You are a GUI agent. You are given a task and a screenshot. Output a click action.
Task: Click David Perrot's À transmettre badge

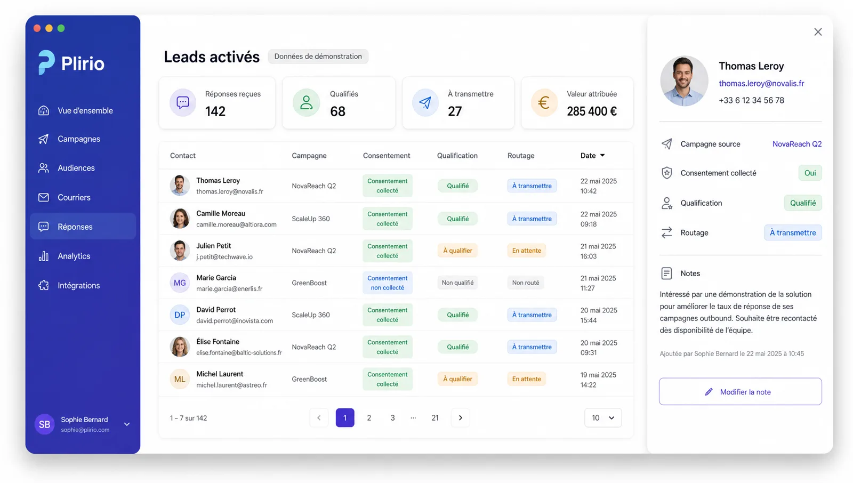[x=532, y=315]
